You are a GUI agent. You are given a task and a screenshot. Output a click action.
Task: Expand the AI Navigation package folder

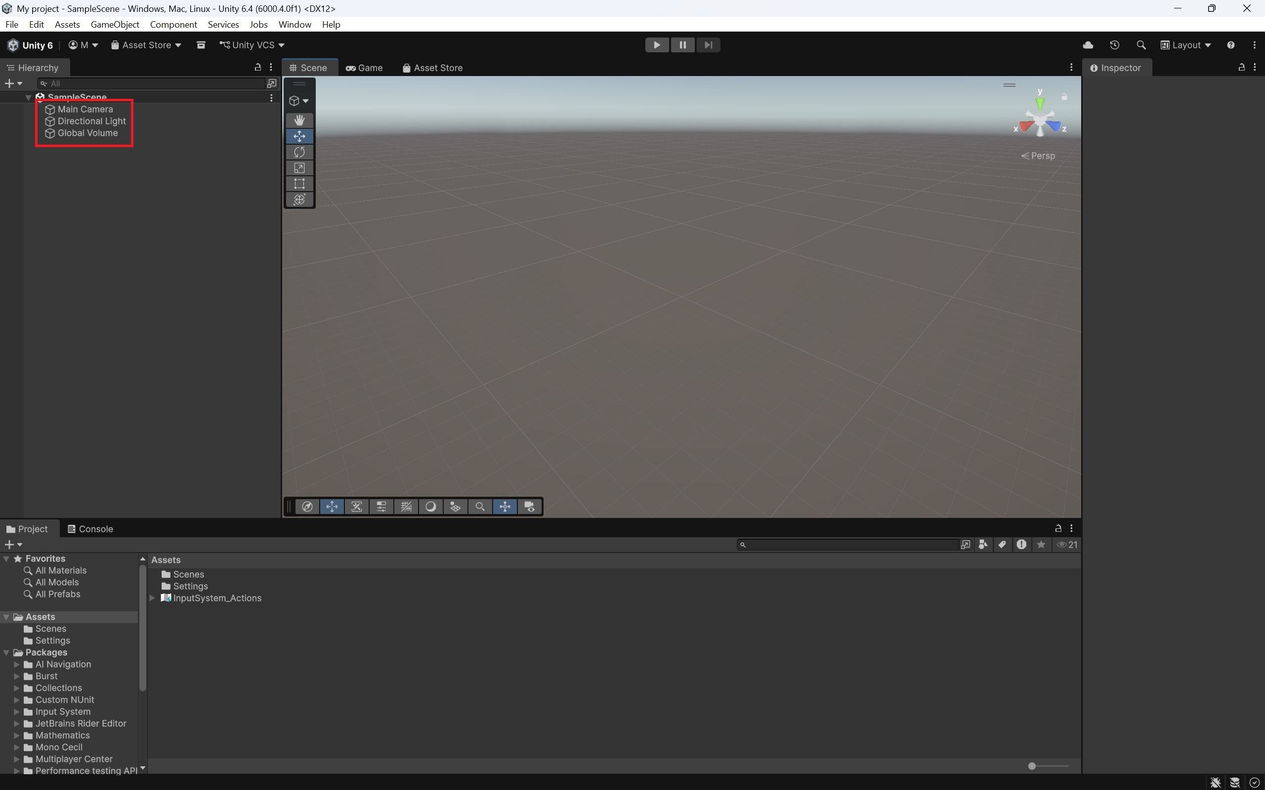point(17,664)
